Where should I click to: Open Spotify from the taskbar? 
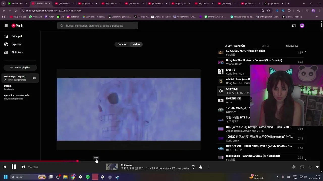point(88,177)
